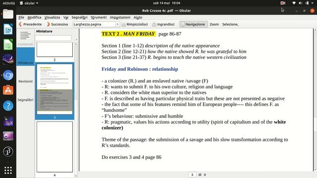317x178 pixels.
Task: Show the Contenuti sidebar panel
Action: pos(25,38)
